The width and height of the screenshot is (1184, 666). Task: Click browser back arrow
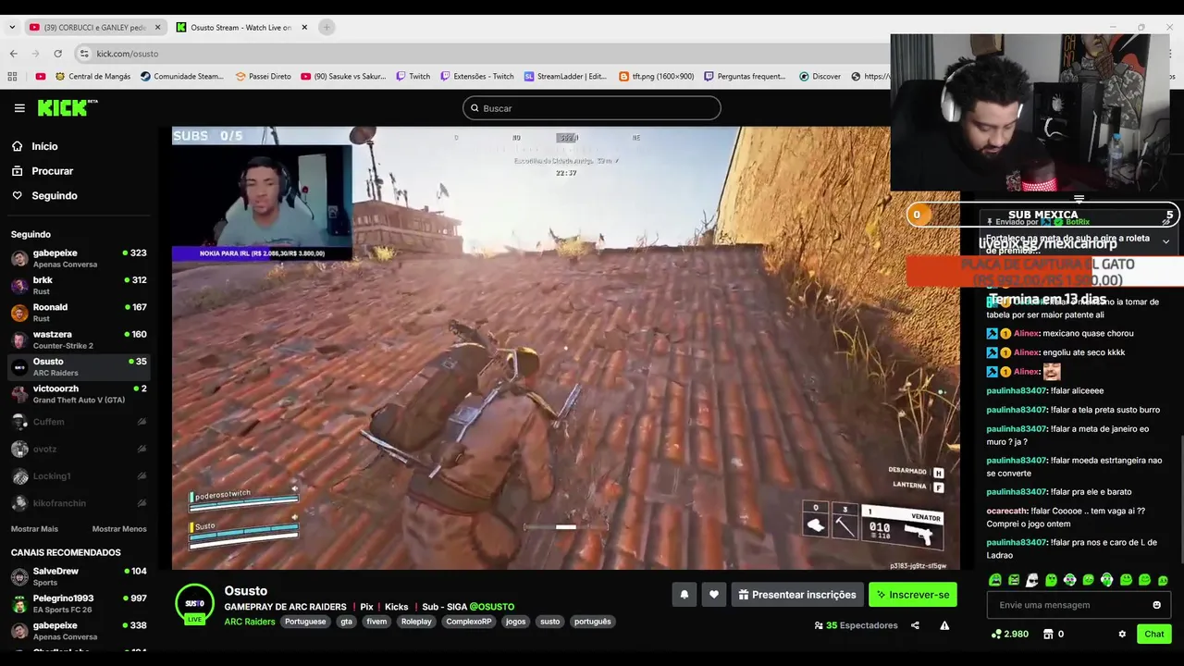13,54
